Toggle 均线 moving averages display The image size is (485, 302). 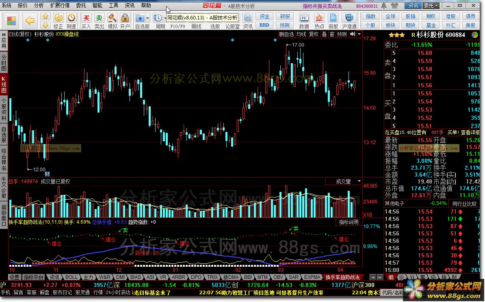pyautogui.click(x=301, y=35)
